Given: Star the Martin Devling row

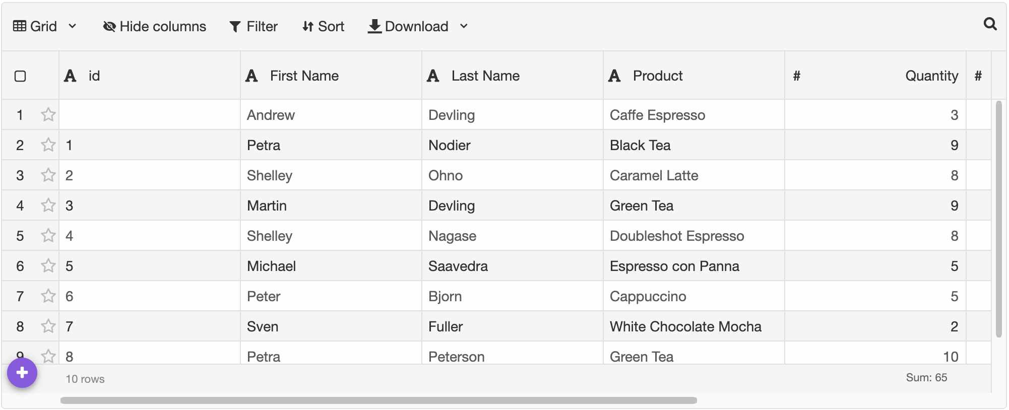Looking at the screenshot, I should 48,206.
